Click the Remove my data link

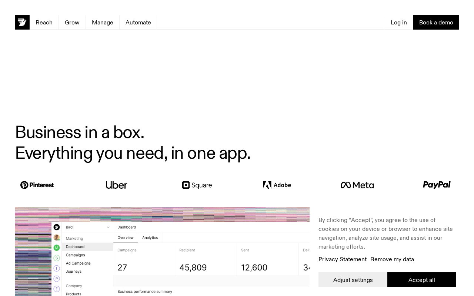tap(392, 259)
